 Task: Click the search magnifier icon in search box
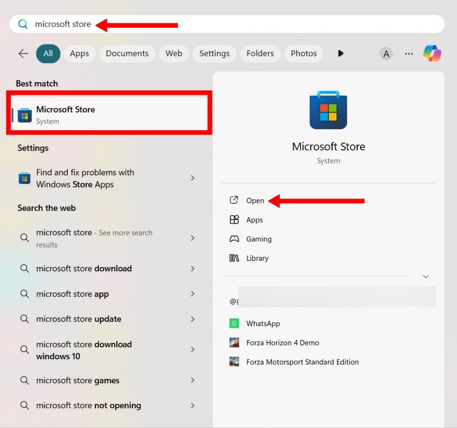pyautogui.click(x=23, y=24)
